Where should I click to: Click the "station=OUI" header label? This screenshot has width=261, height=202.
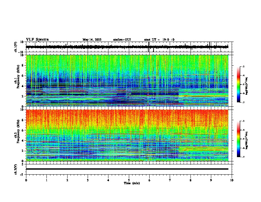[122, 40]
